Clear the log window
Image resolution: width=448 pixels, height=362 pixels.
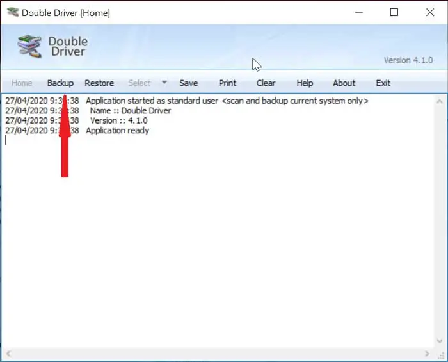(266, 83)
